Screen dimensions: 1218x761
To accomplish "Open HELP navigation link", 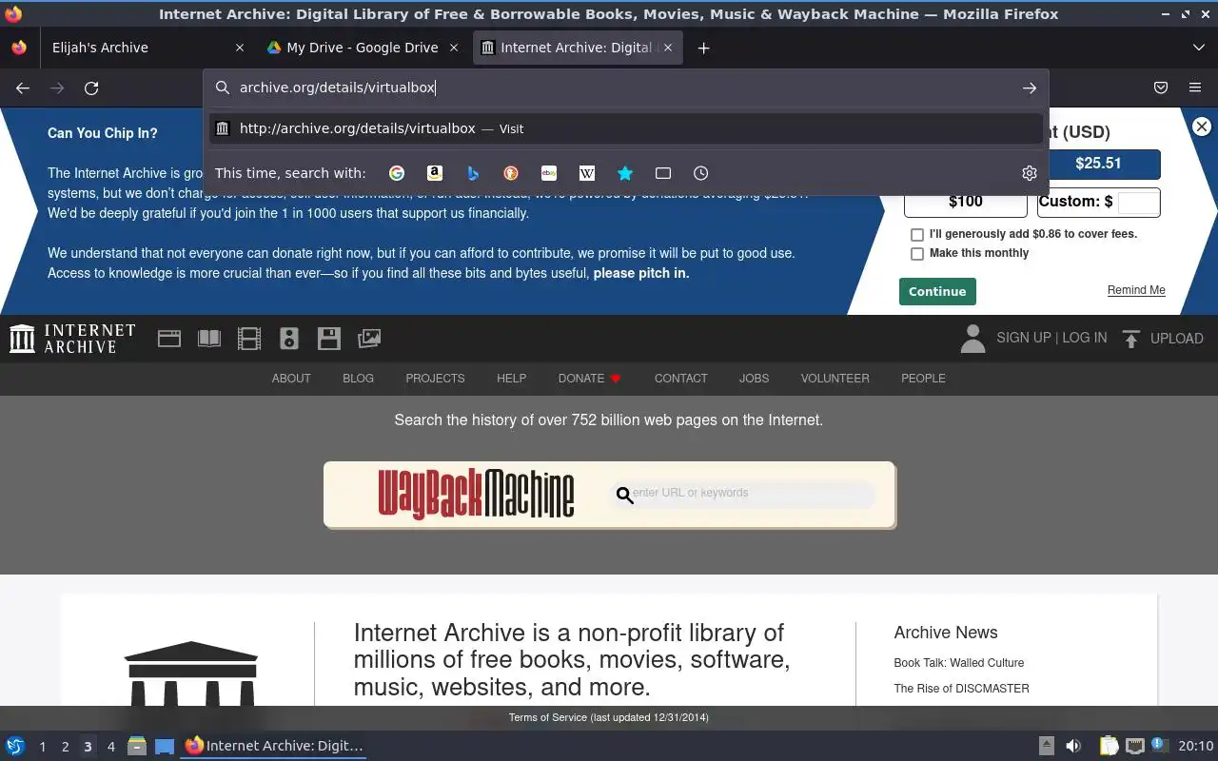I will click(x=511, y=379).
